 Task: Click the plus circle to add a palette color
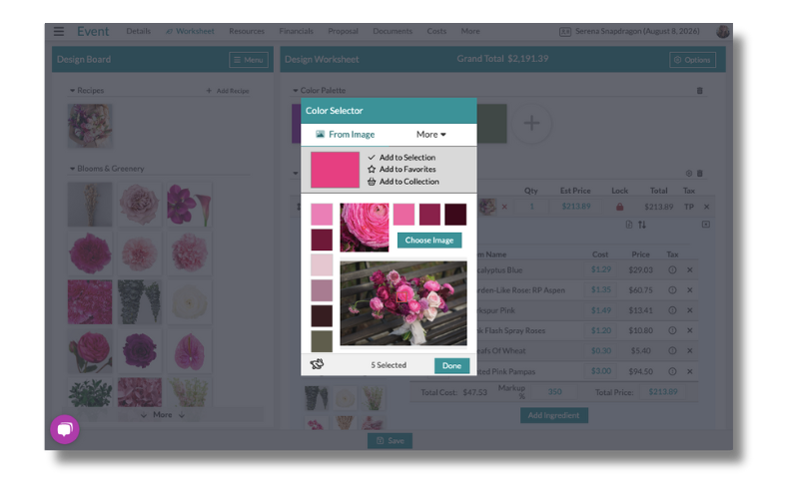pos(531,124)
